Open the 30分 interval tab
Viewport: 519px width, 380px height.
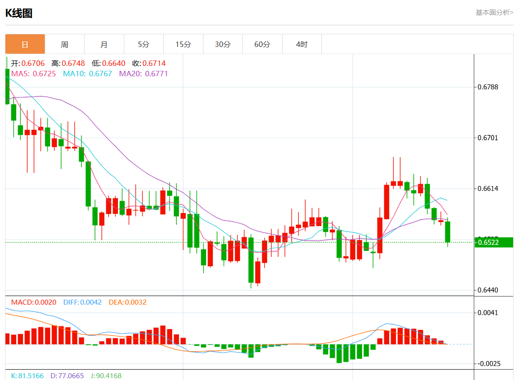pyautogui.click(x=223, y=44)
